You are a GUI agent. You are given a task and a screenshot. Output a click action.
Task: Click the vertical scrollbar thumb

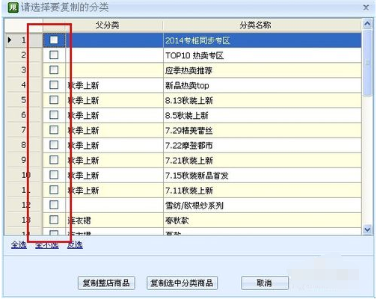coord(367,62)
